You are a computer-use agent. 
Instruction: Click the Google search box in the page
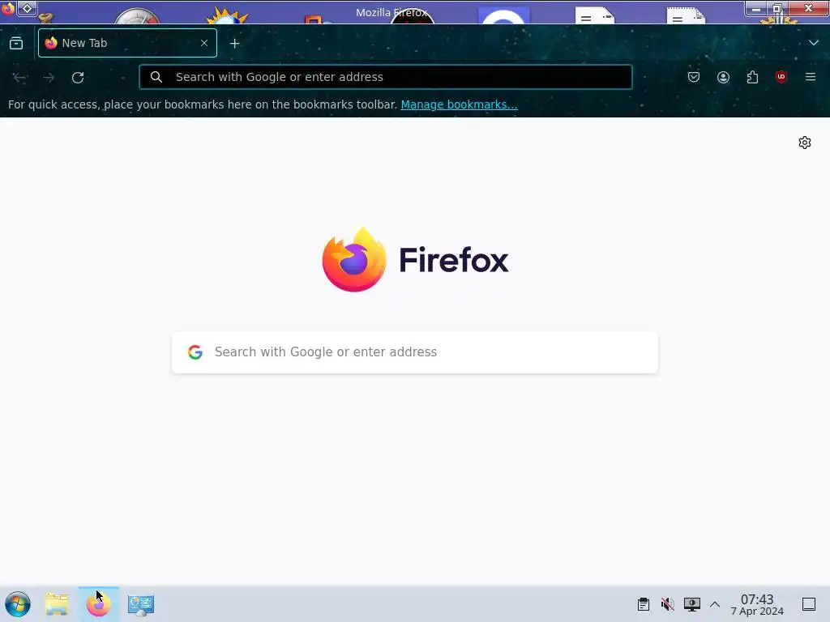click(x=415, y=352)
